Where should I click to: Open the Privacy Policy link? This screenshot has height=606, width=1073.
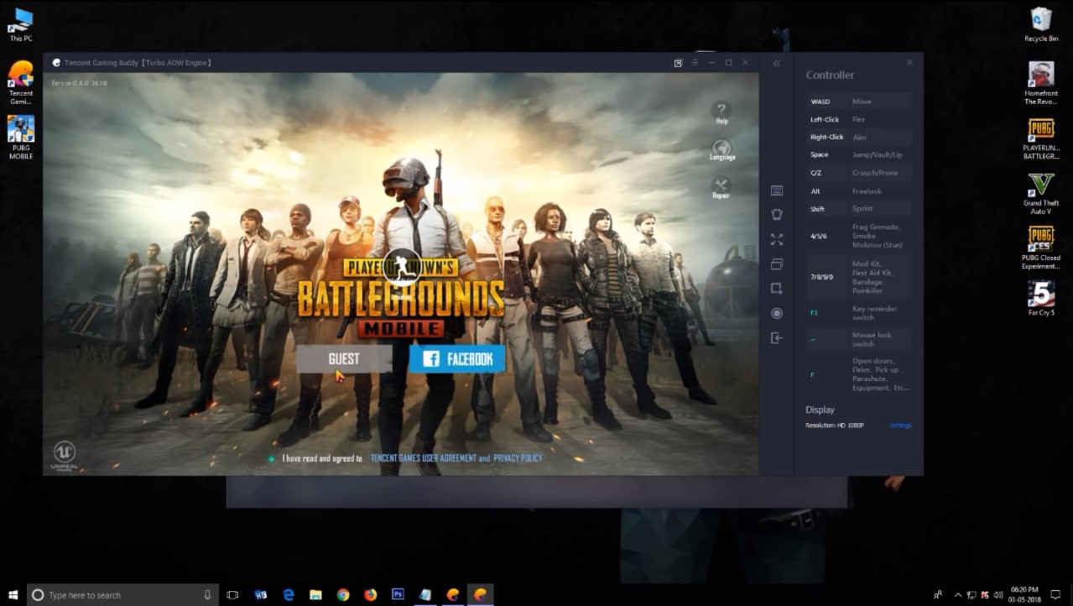tap(518, 458)
